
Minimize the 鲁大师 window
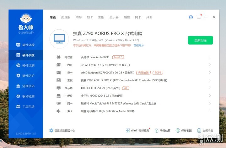click(x=207, y=17)
